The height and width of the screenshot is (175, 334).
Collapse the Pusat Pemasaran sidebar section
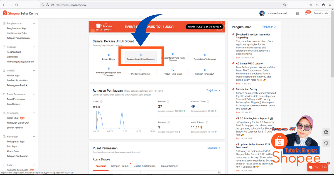[x=34, y=94]
